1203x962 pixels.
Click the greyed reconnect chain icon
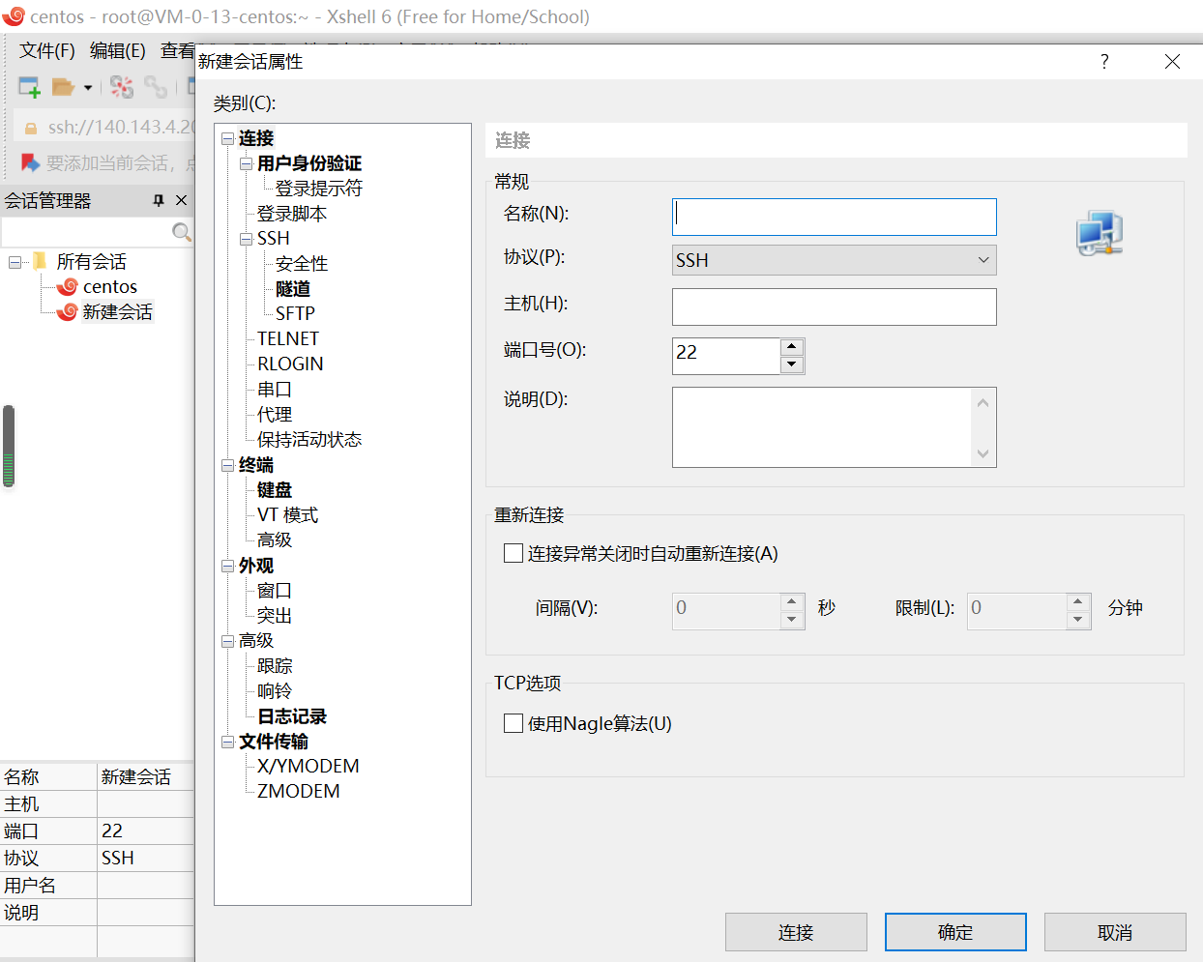coord(156,87)
